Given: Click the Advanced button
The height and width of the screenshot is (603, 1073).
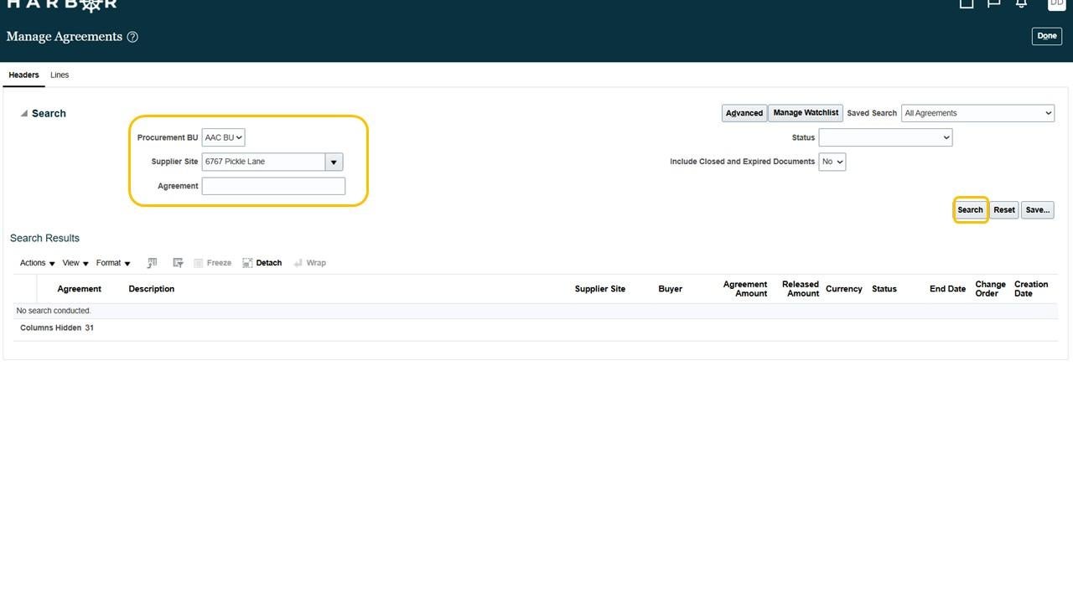Looking at the screenshot, I should point(744,113).
